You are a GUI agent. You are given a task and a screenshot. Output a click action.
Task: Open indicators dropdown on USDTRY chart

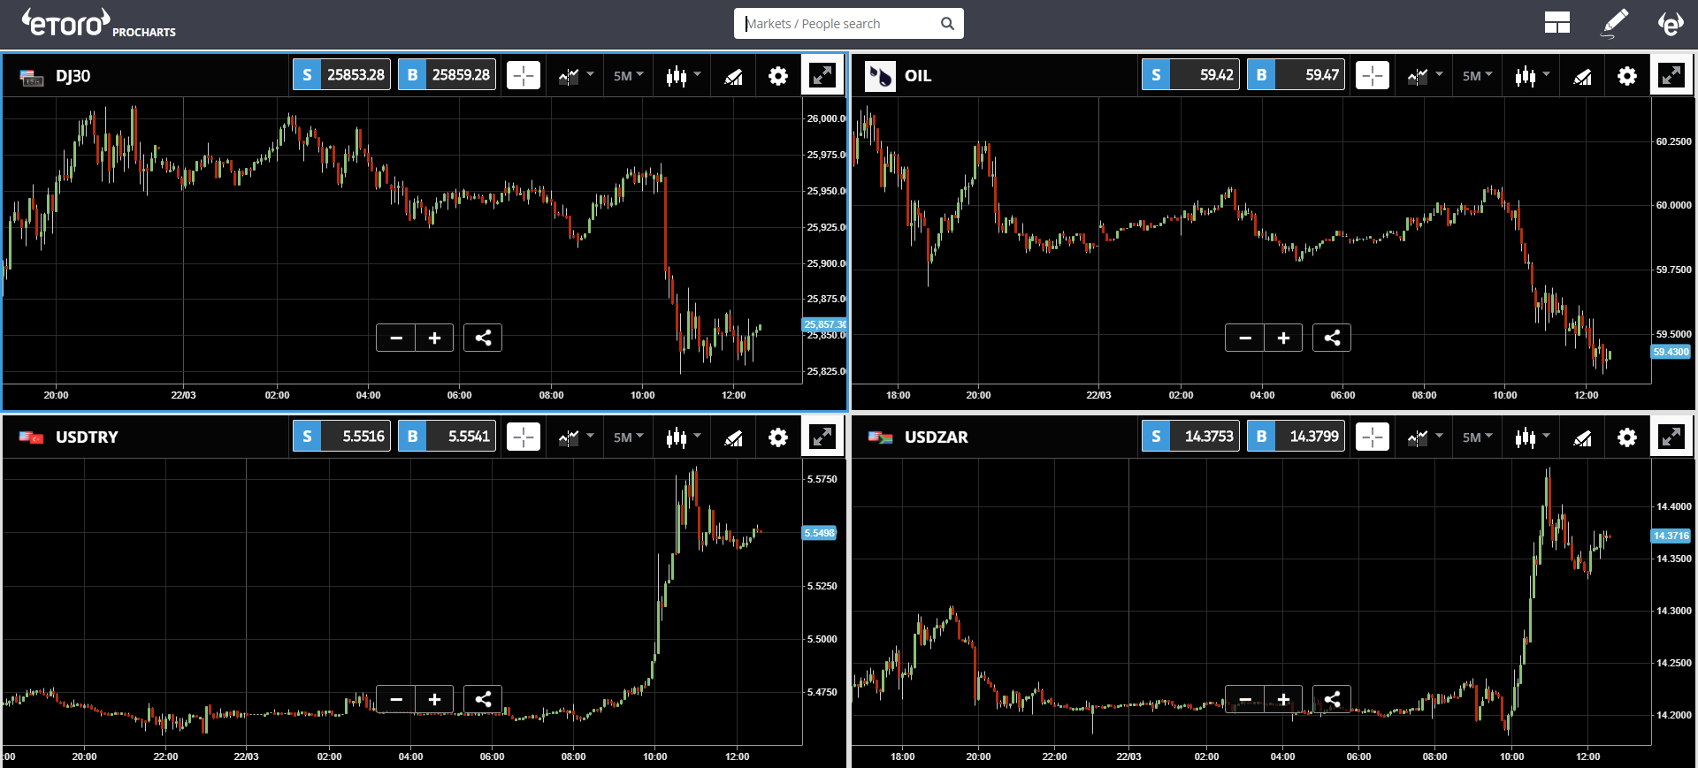576,437
